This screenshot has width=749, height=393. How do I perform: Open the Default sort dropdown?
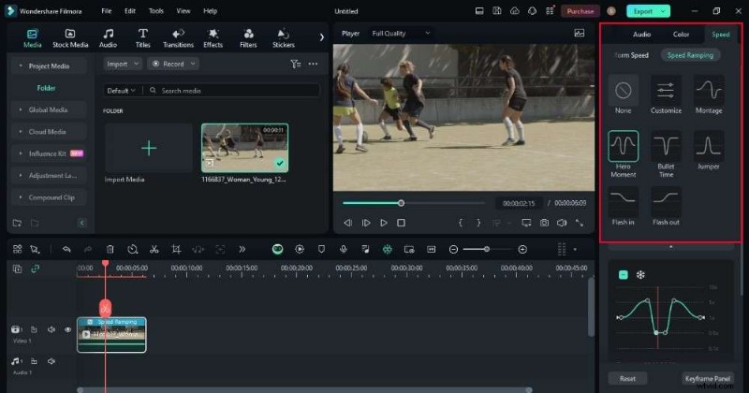[x=122, y=91]
